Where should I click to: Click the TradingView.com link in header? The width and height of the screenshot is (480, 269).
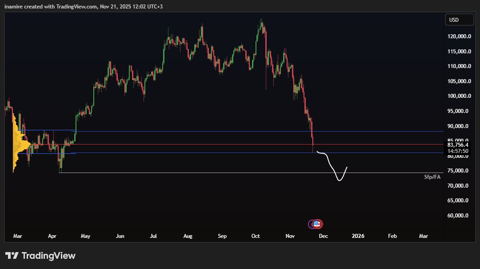click(76, 6)
